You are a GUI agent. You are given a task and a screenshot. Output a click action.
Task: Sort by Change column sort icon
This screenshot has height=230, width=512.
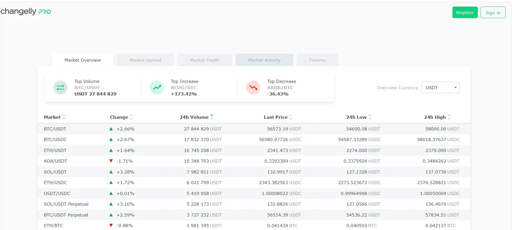pos(131,117)
